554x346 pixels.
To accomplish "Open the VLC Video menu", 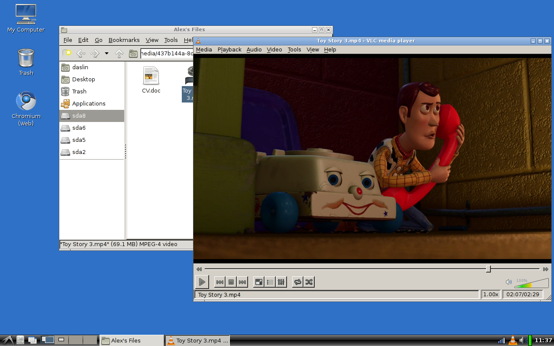I will coord(274,49).
